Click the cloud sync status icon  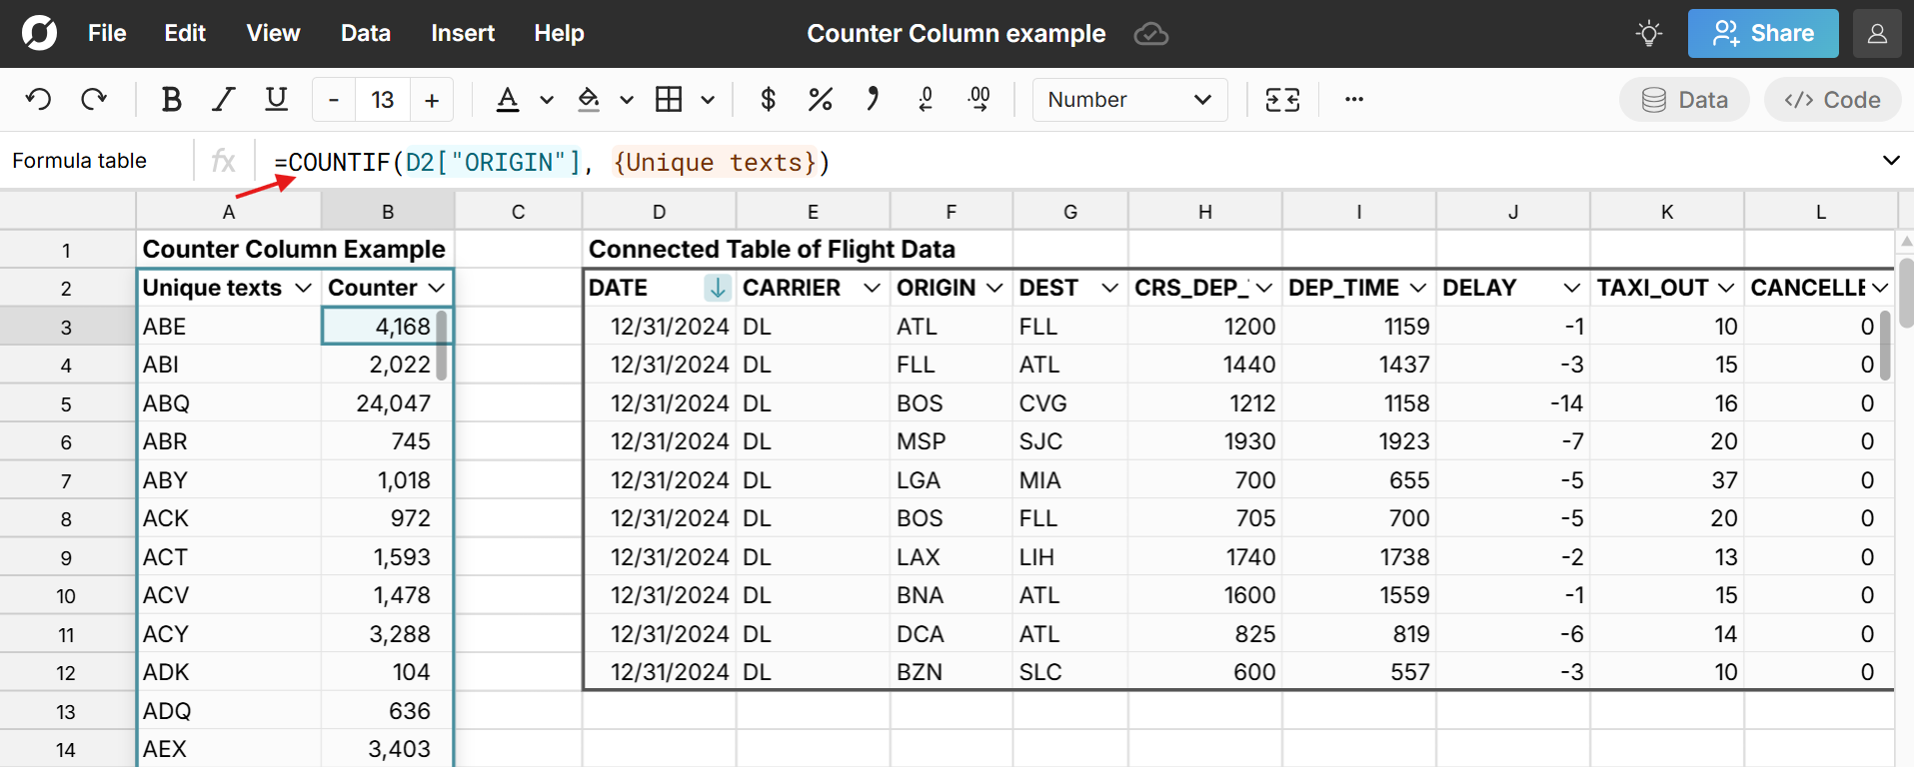(x=1150, y=34)
